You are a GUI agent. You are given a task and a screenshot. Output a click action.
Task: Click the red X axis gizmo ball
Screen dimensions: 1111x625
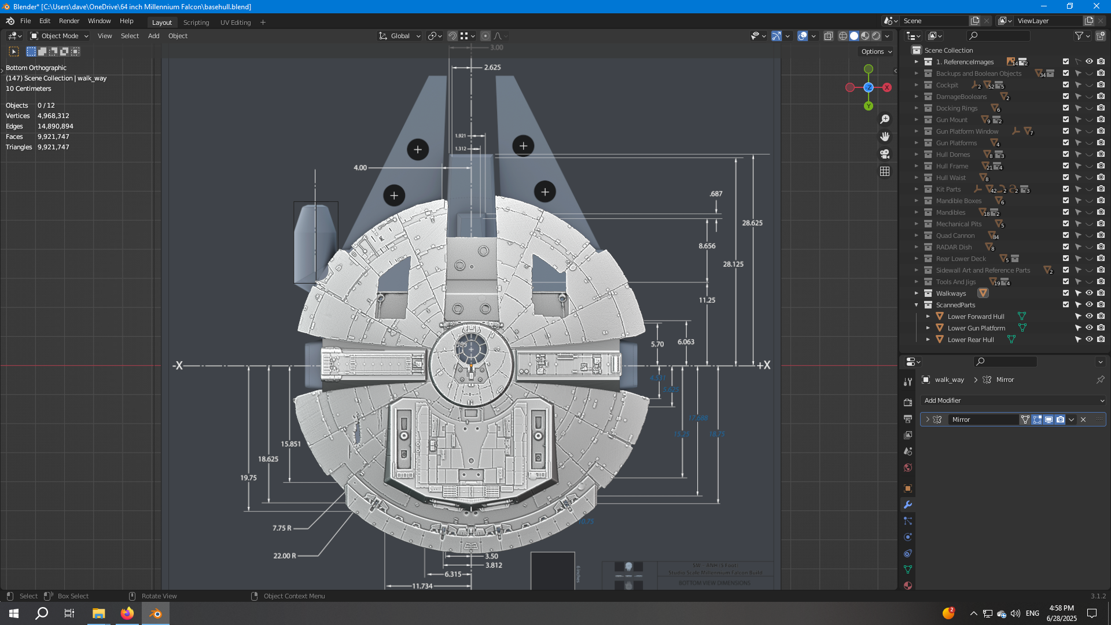(x=887, y=87)
